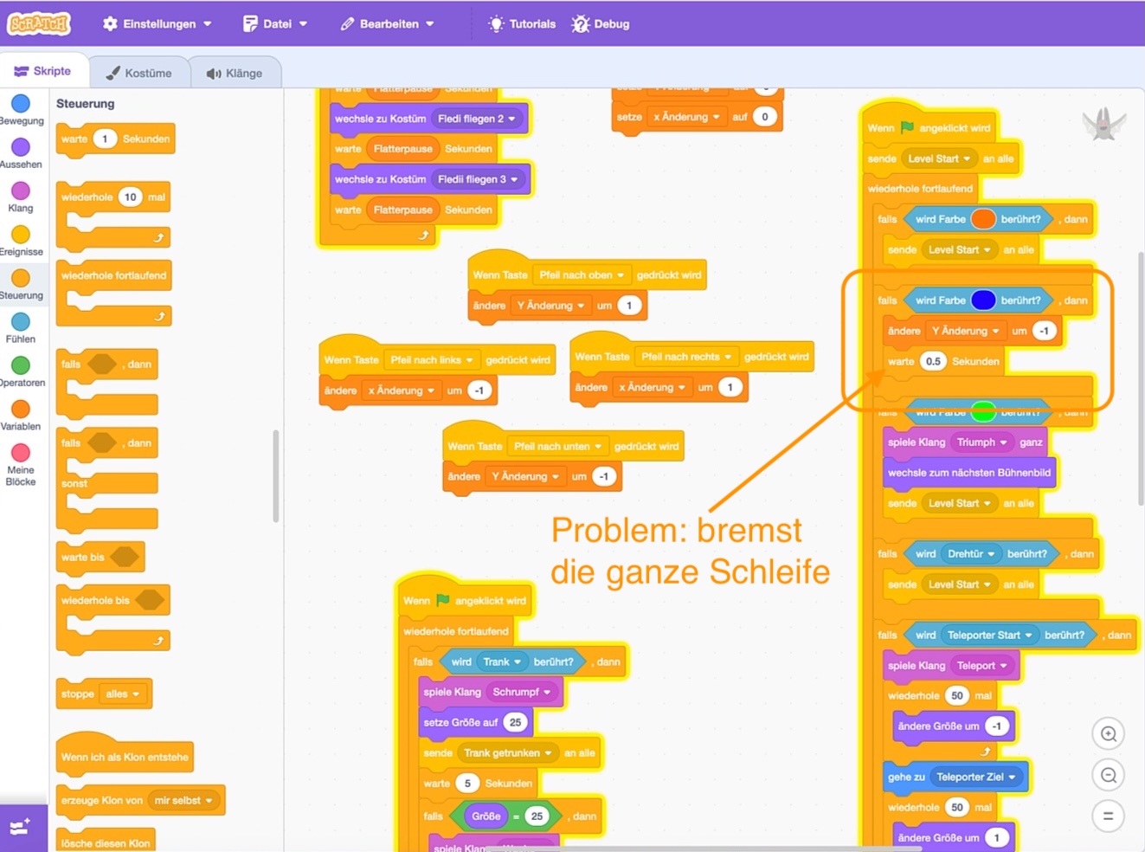
Task: Select the Bewegung block category circle
Action: 21,104
